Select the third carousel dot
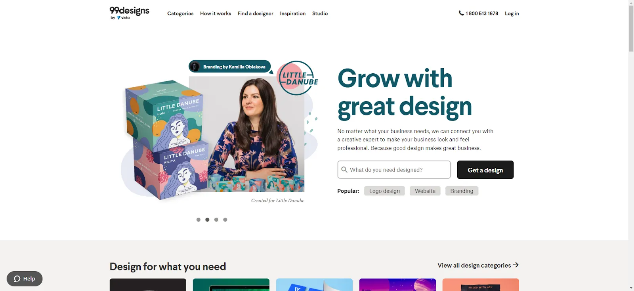 coord(216,220)
